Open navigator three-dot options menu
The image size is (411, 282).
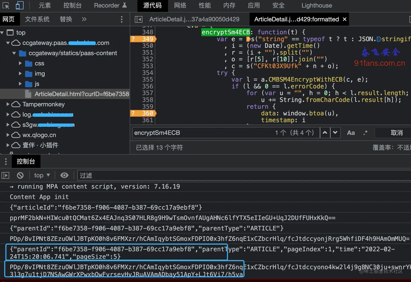coord(122,19)
